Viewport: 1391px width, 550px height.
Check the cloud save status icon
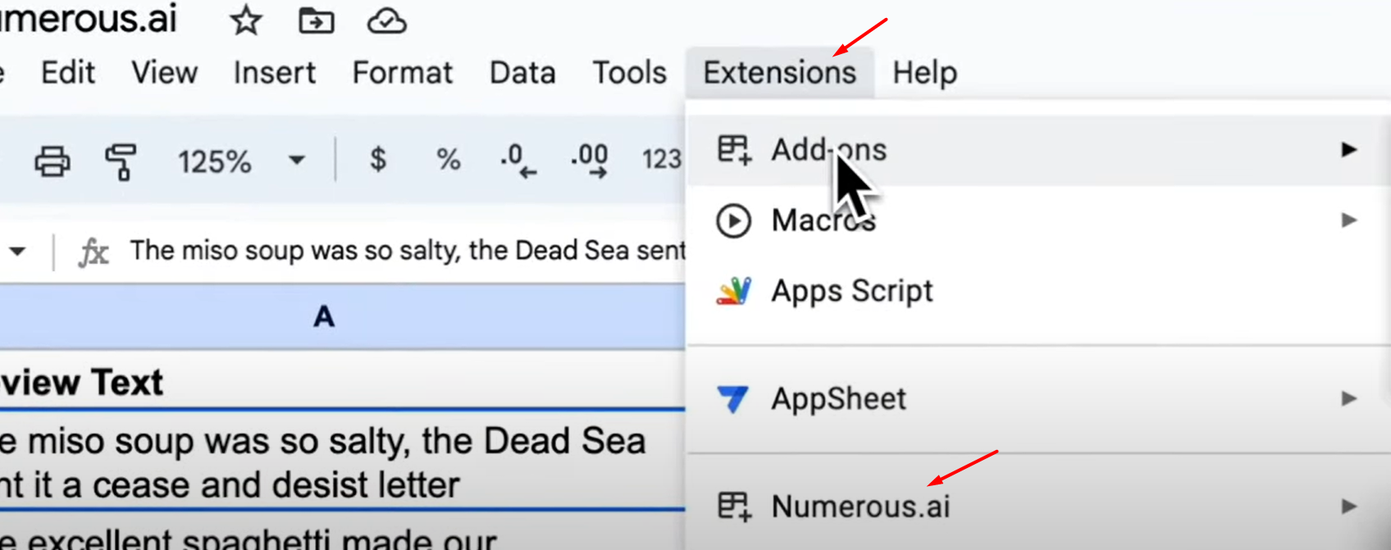[386, 20]
